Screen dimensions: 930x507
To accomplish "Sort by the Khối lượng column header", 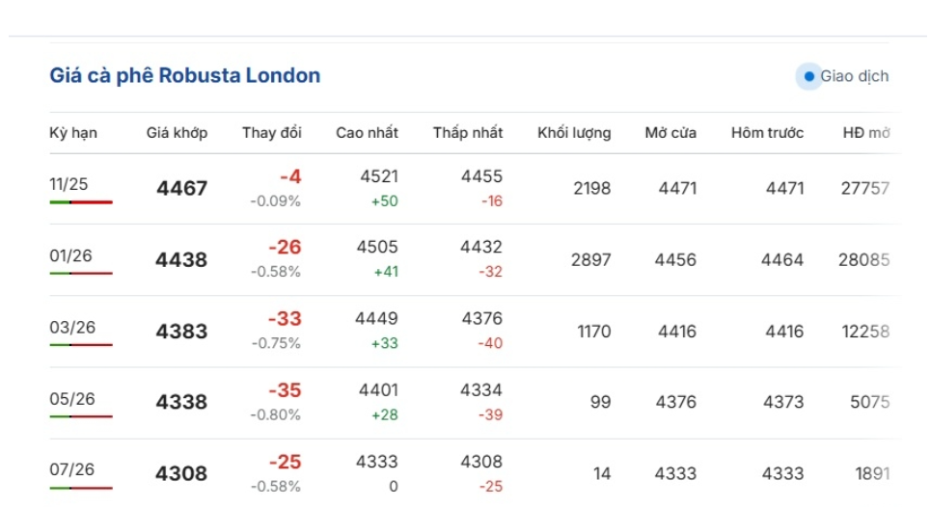I will click(574, 133).
